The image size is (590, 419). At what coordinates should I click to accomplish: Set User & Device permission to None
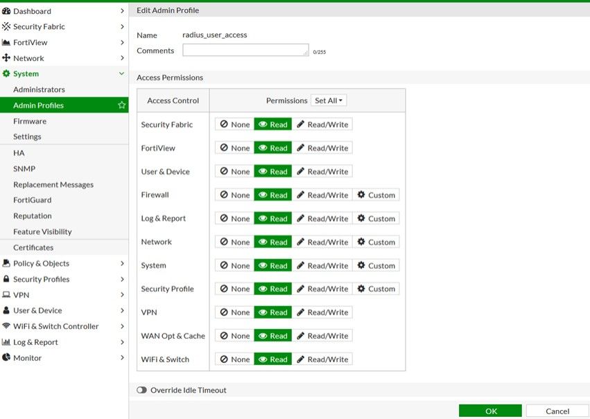235,171
